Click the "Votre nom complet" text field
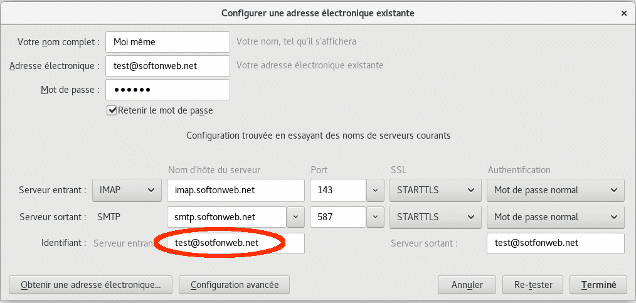Screen dimensions: 636x303 167,42
